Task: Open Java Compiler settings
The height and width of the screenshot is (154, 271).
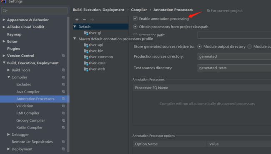Action: (x=28, y=92)
